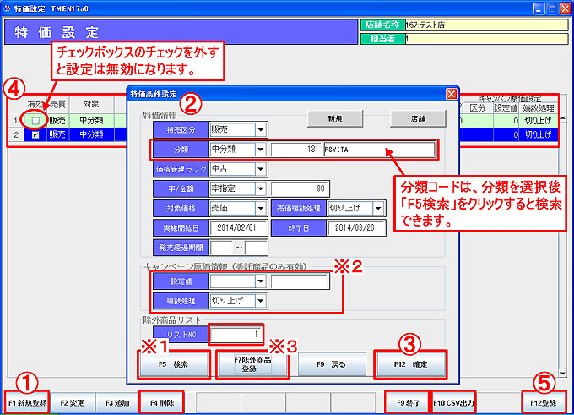
Task: Click the F5 検索 search button
Action: pyautogui.click(x=176, y=363)
